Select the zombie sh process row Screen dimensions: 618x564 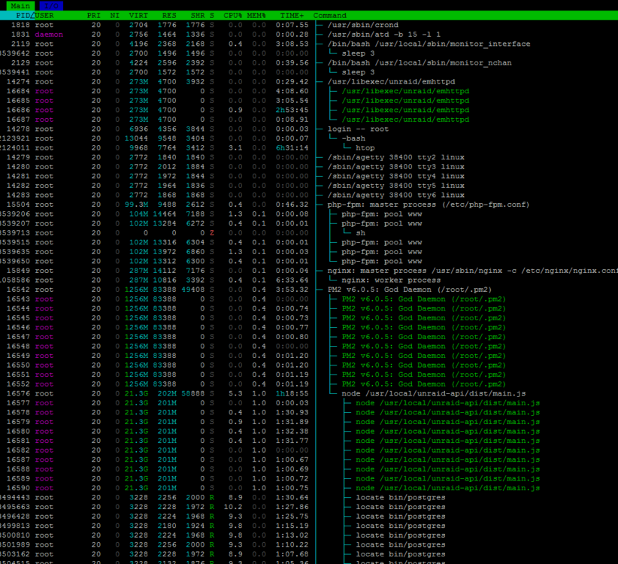(309, 233)
